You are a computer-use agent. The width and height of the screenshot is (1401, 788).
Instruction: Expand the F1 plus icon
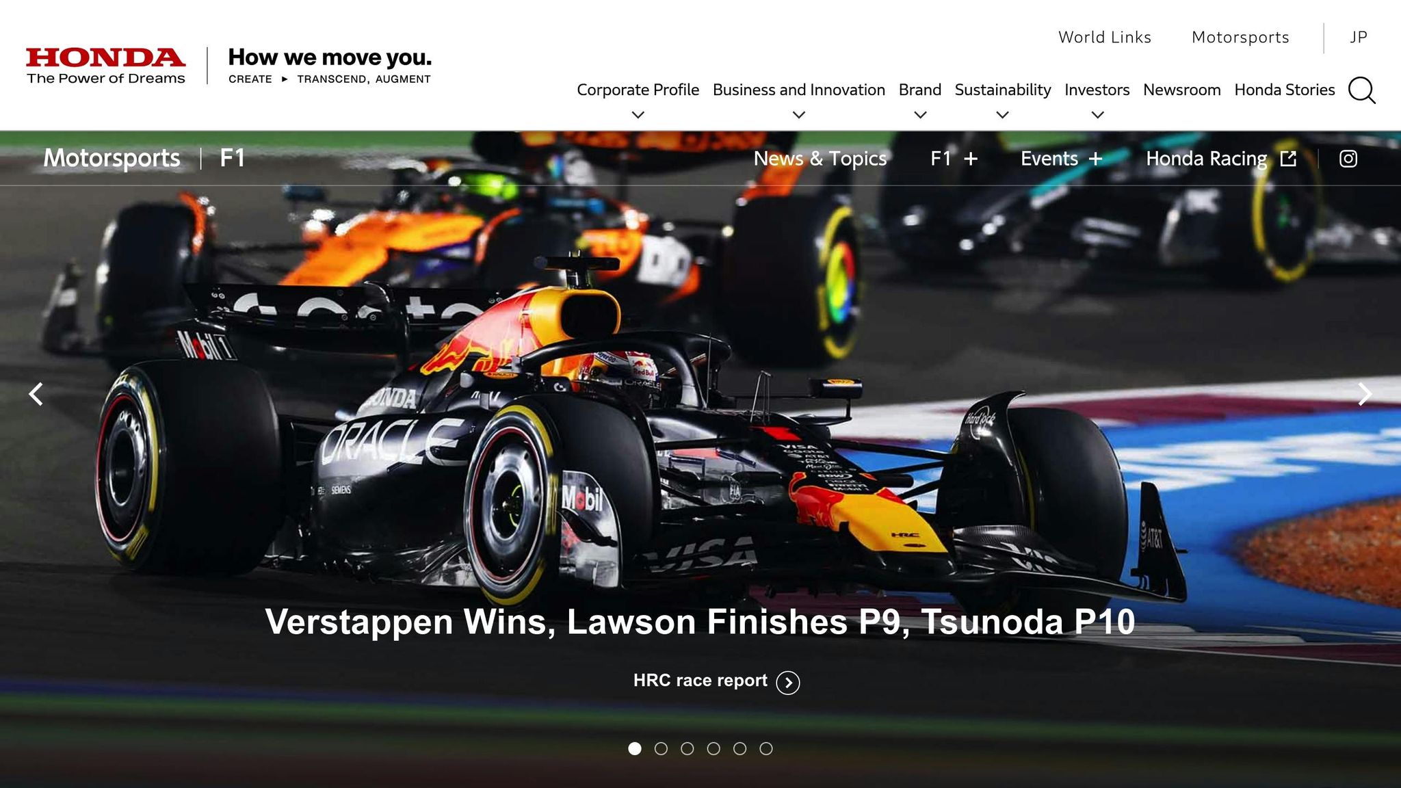[971, 159]
